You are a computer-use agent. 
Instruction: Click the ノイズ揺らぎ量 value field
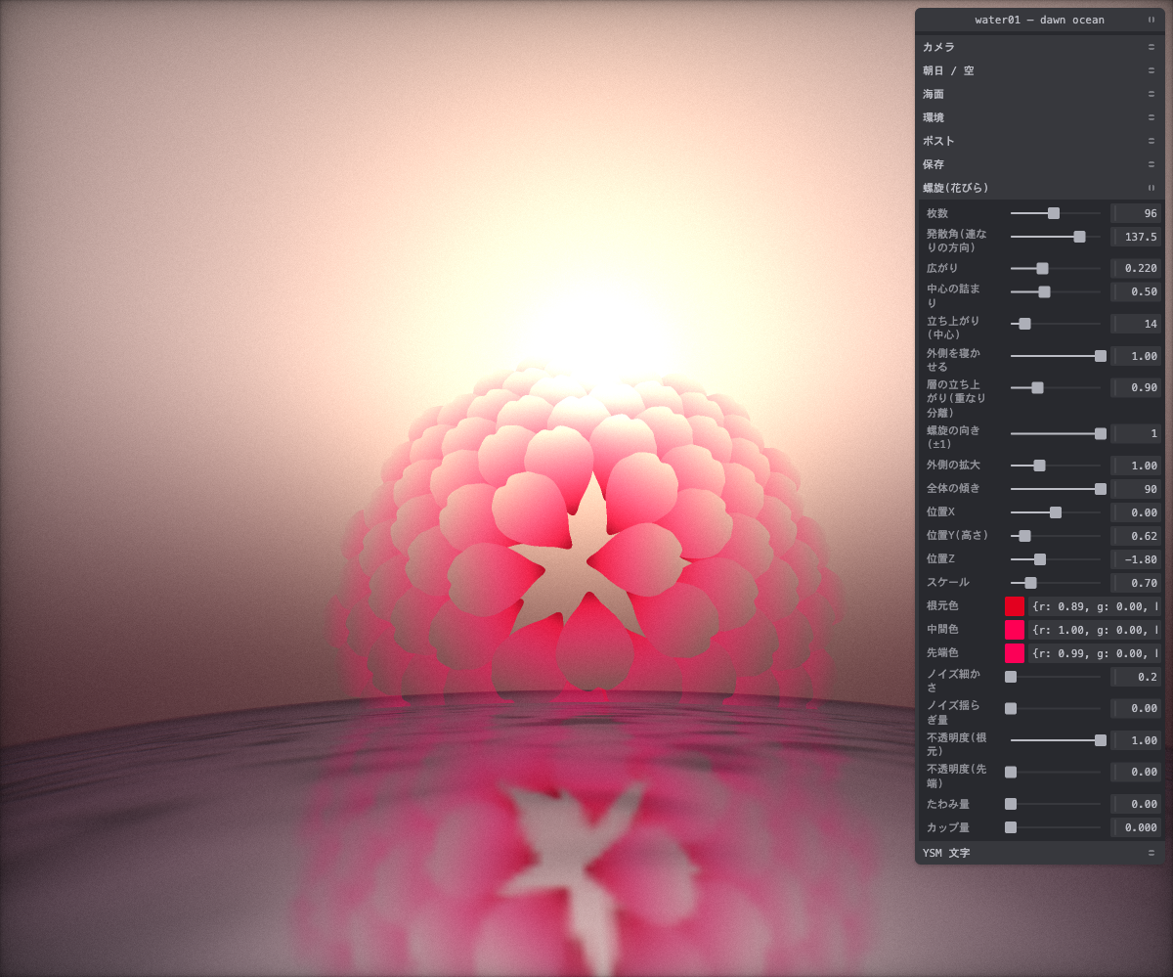pos(1136,708)
